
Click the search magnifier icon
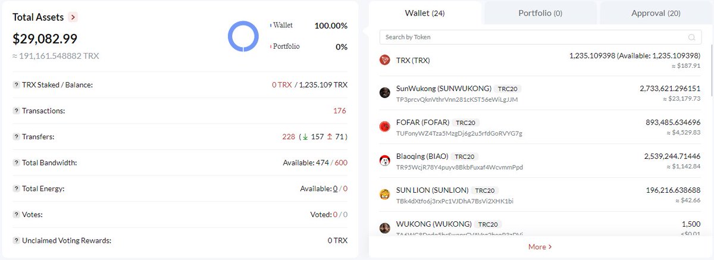(691, 37)
